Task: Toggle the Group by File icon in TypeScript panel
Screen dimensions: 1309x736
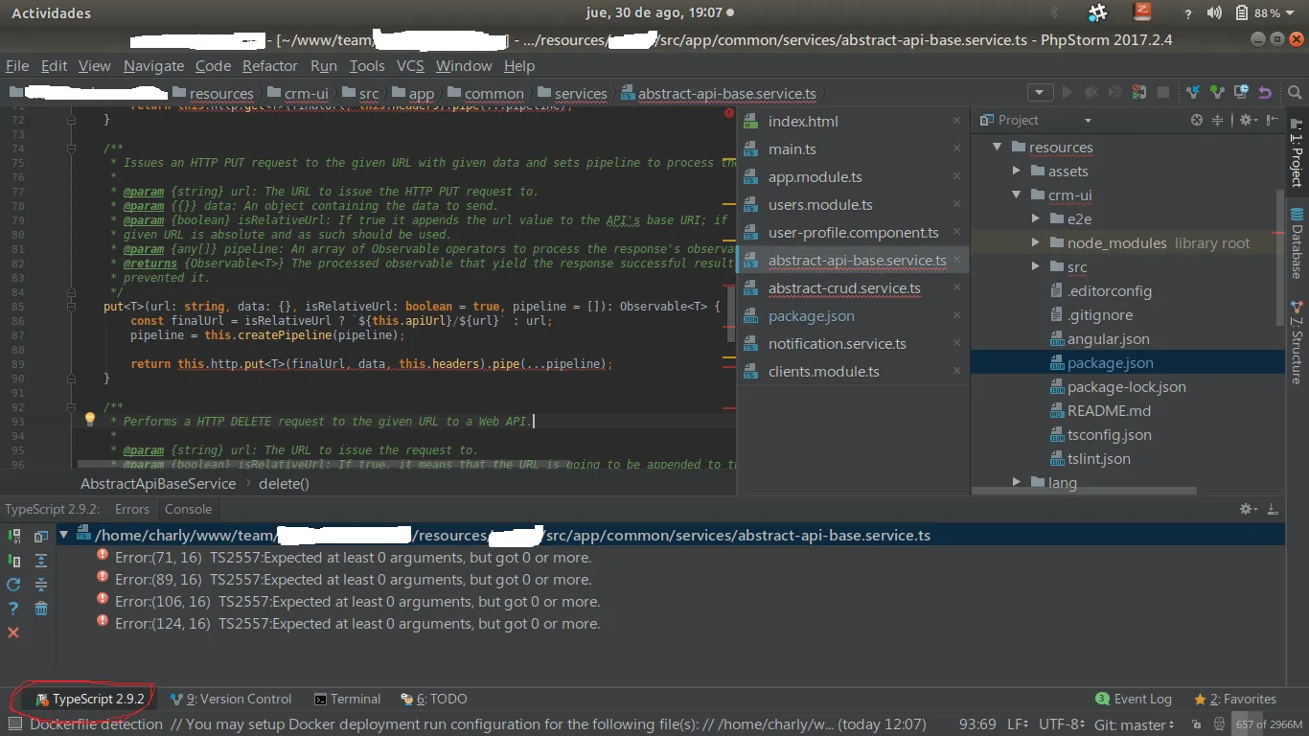Action: (x=41, y=537)
